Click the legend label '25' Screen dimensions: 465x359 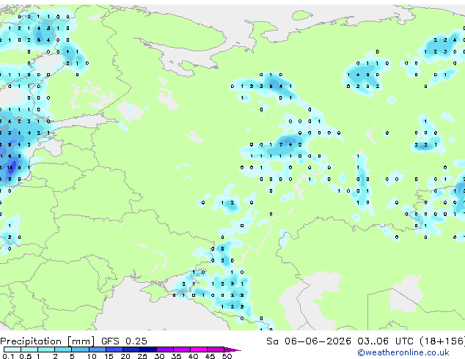point(142,356)
